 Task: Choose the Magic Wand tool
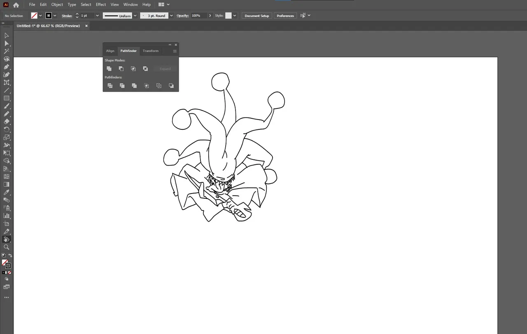(x=7, y=51)
